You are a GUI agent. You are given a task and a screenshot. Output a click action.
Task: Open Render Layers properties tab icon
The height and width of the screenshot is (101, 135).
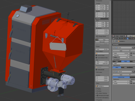118,38
